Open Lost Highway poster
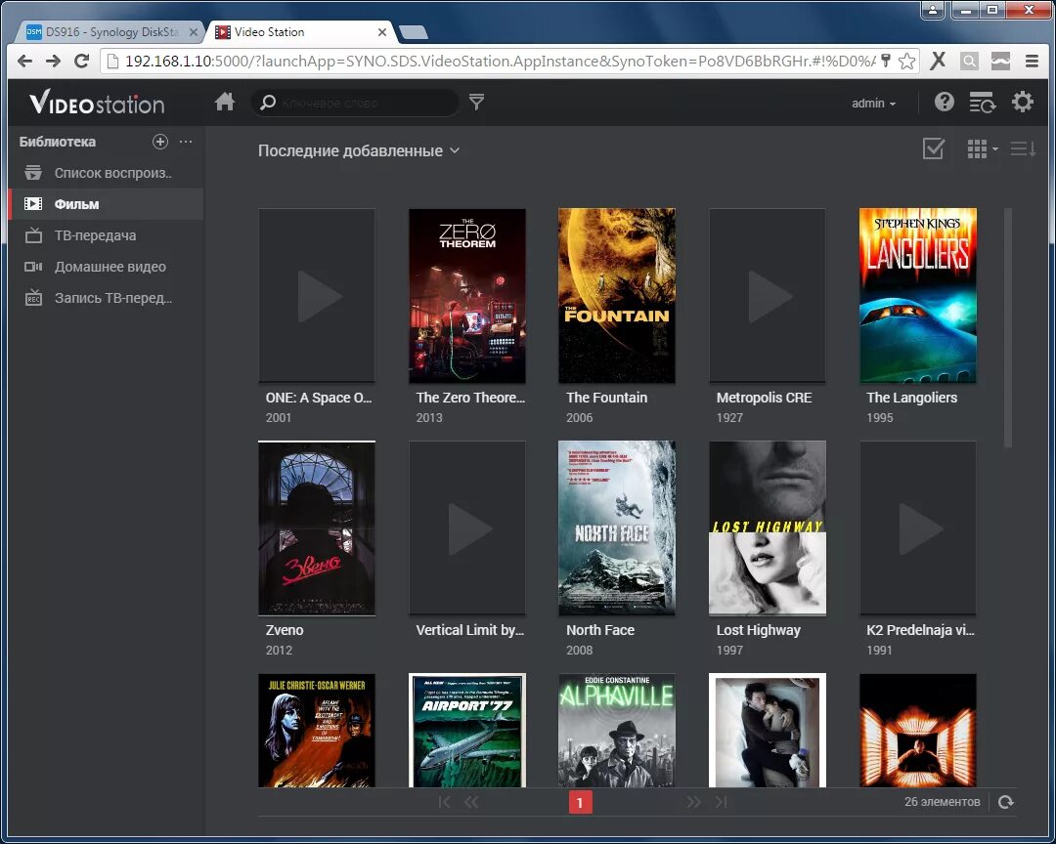The width and height of the screenshot is (1056, 844). (x=768, y=528)
